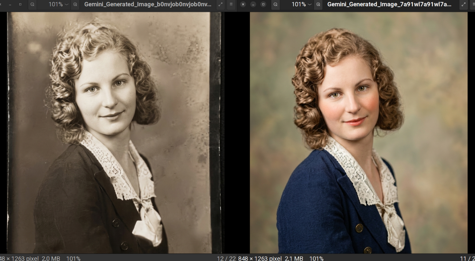Zoom out in the right colorized photo window
The image size is (475, 261).
click(x=275, y=4)
